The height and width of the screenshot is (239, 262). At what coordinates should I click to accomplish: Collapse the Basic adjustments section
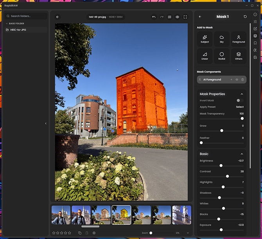coord(242,154)
